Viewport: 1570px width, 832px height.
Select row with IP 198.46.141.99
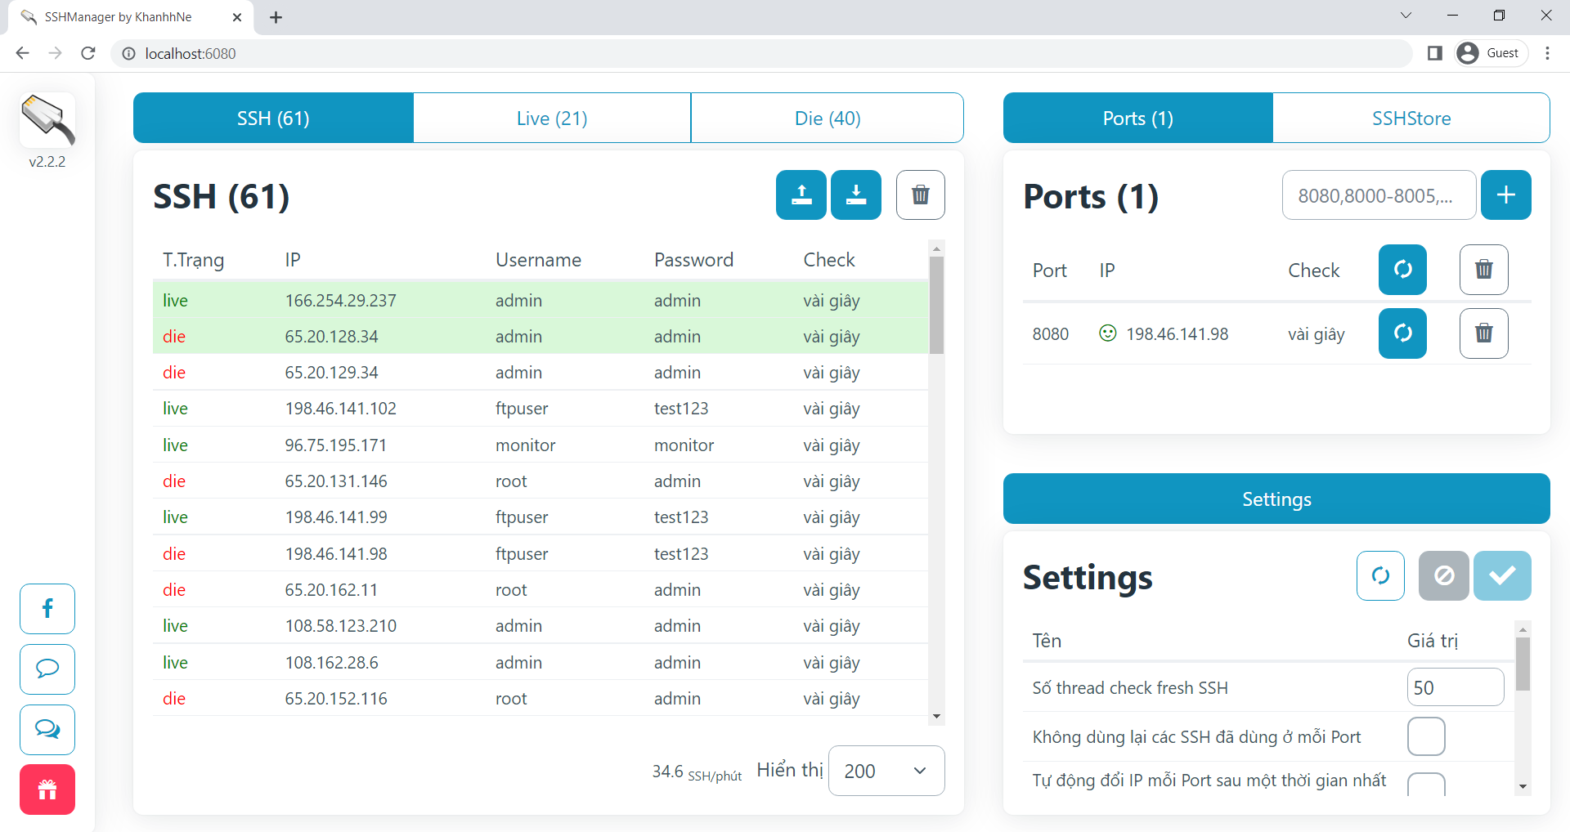[541, 517]
